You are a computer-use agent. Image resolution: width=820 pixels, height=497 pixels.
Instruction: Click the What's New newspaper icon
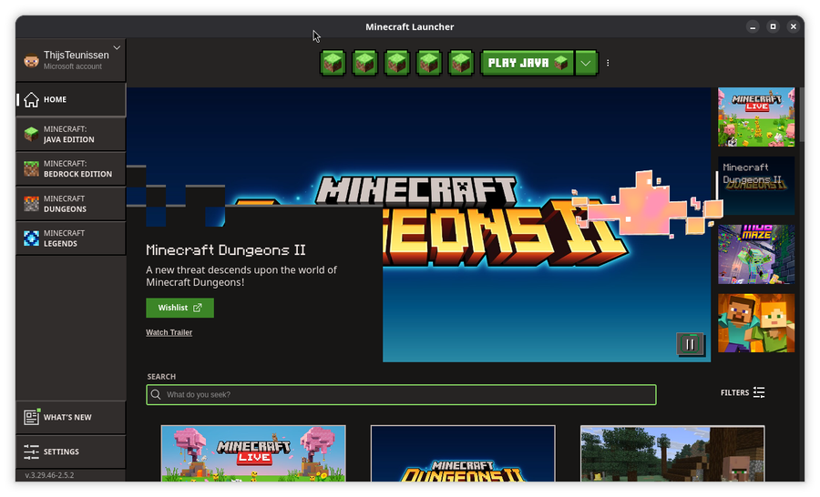click(31, 417)
